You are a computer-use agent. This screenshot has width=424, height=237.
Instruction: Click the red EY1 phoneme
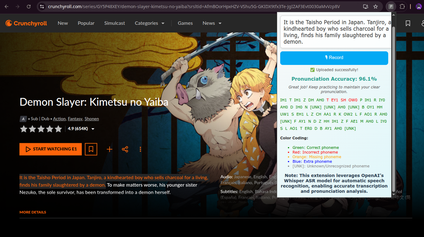point(335,100)
